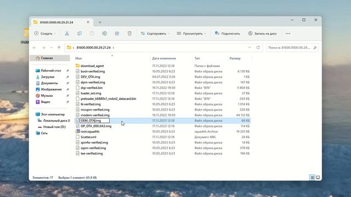Select Этот компьютер in sidebar
The image size is (351, 197).
(53, 114)
